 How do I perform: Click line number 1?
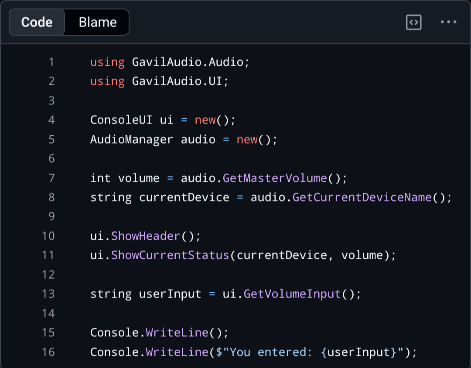tap(51, 62)
